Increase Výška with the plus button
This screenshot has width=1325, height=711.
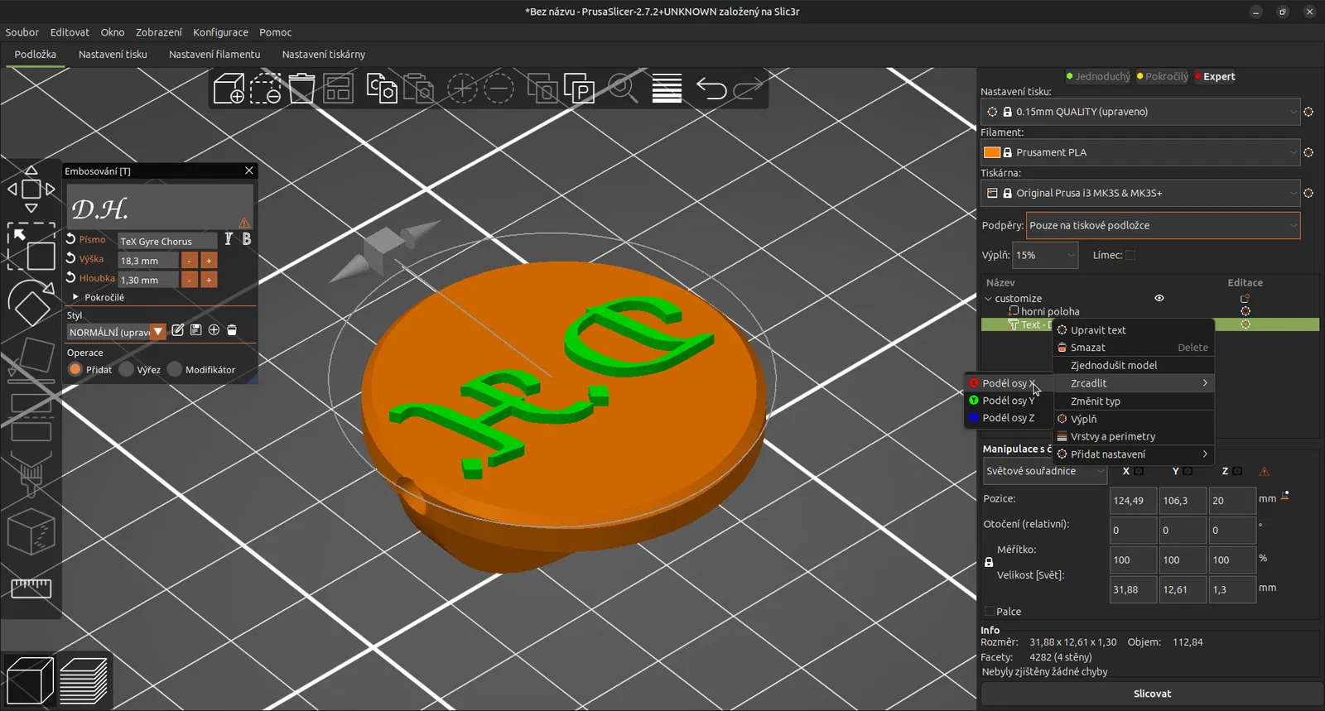pyautogui.click(x=209, y=260)
